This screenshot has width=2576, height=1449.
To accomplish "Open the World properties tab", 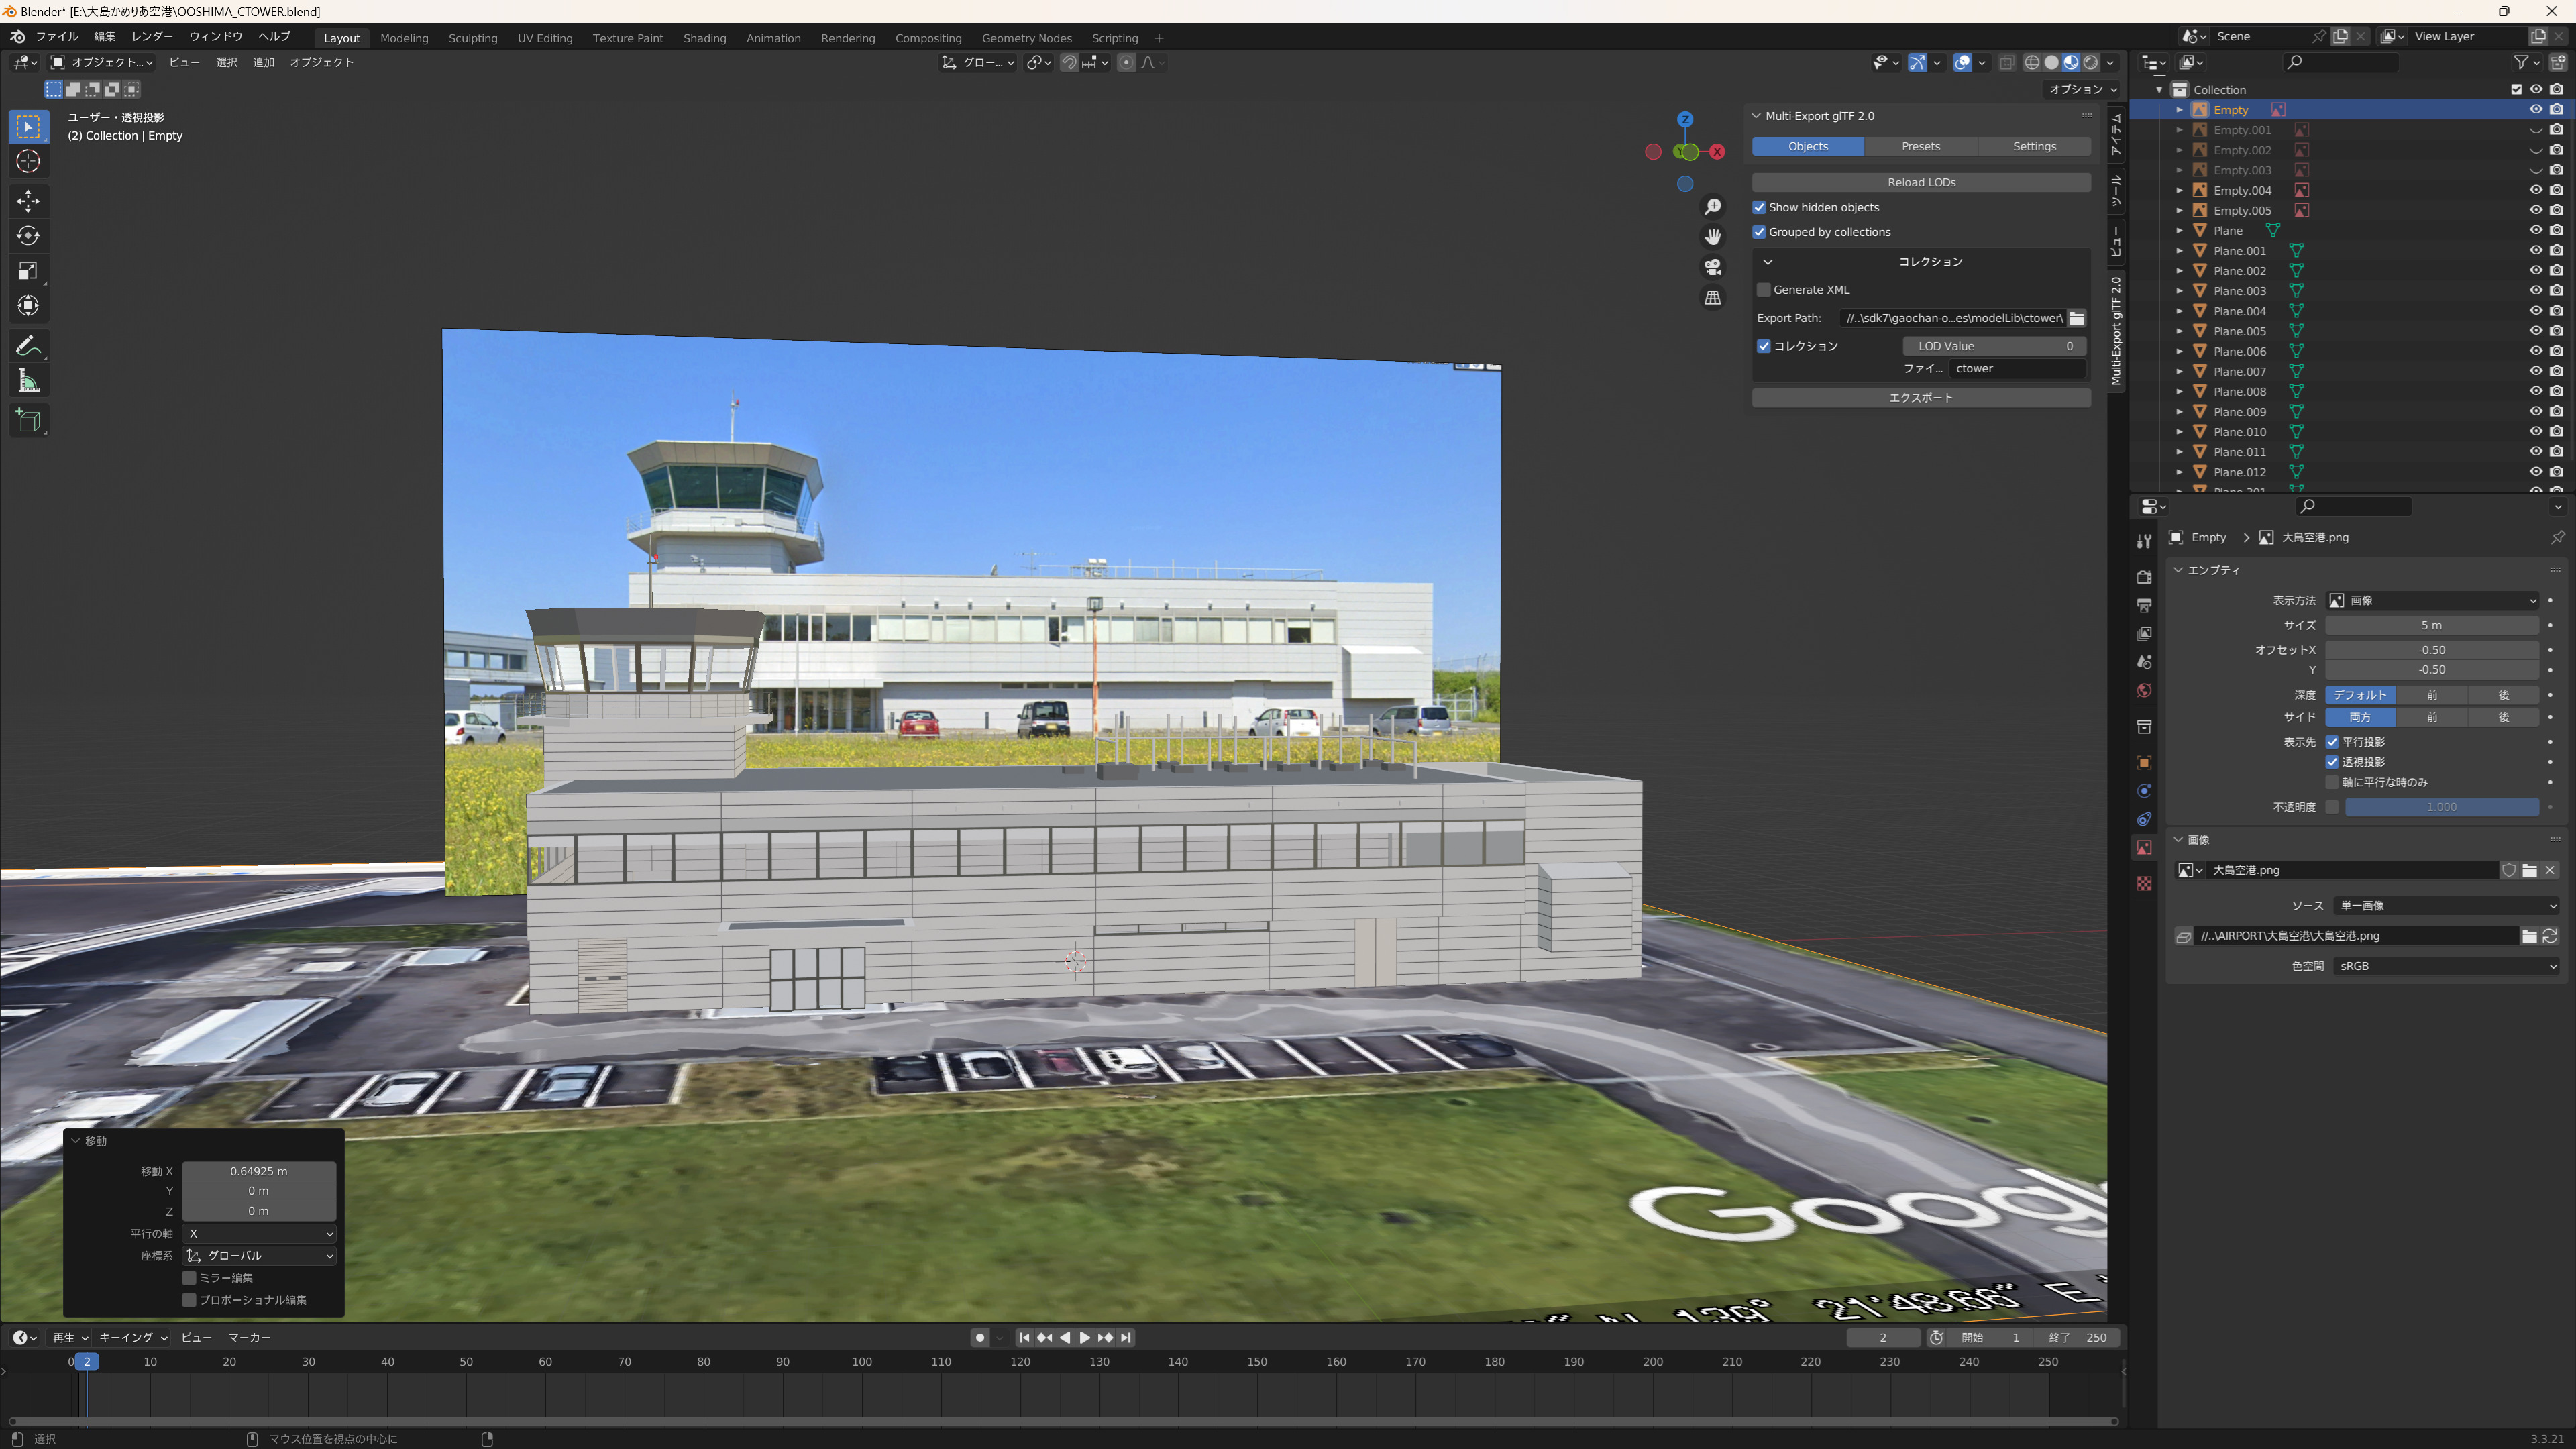I will click(2144, 691).
